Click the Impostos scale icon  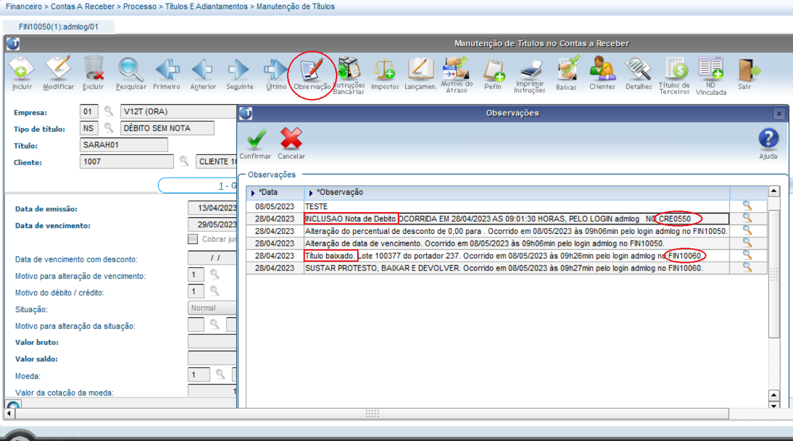click(x=385, y=73)
